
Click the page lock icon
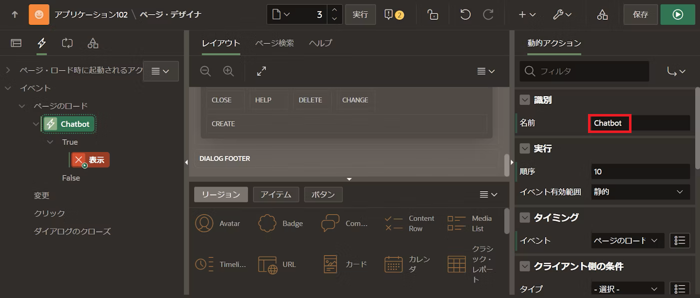[x=433, y=14]
